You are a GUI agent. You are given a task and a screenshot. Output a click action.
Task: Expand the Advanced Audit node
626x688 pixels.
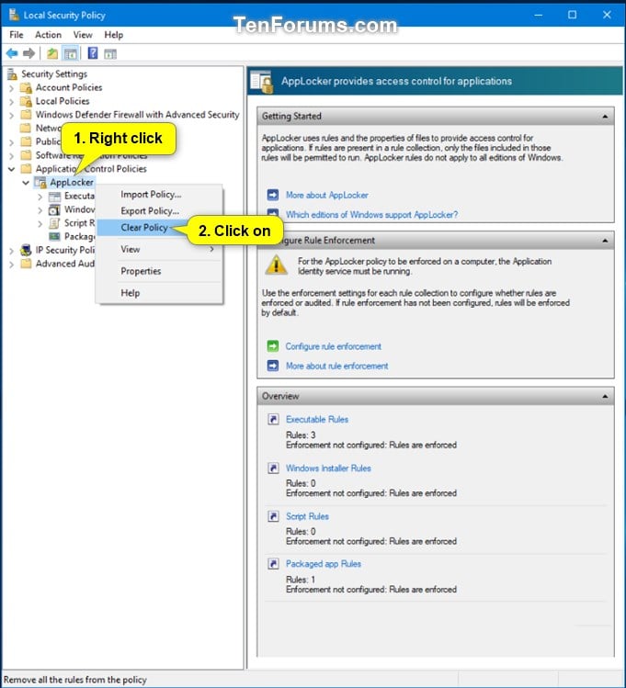(11, 265)
